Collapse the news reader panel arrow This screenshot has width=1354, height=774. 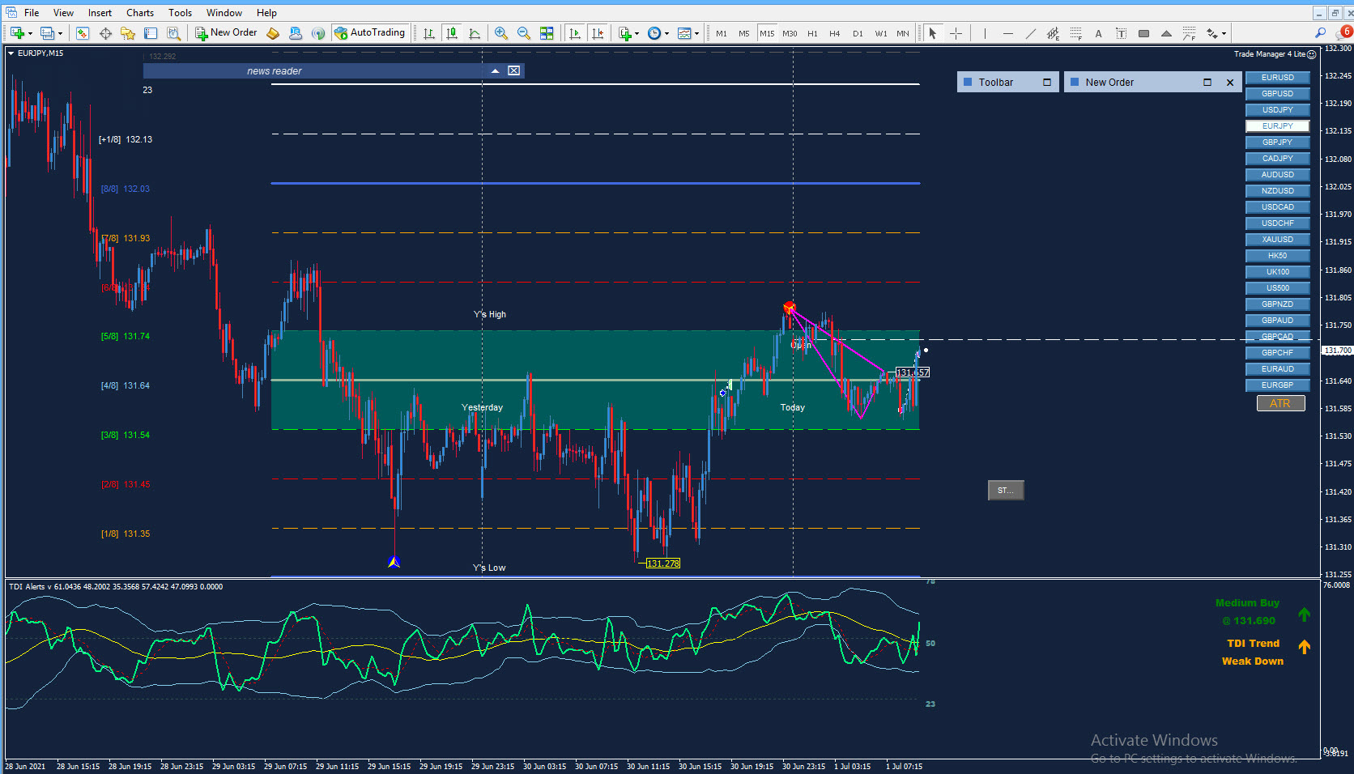pyautogui.click(x=495, y=71)
